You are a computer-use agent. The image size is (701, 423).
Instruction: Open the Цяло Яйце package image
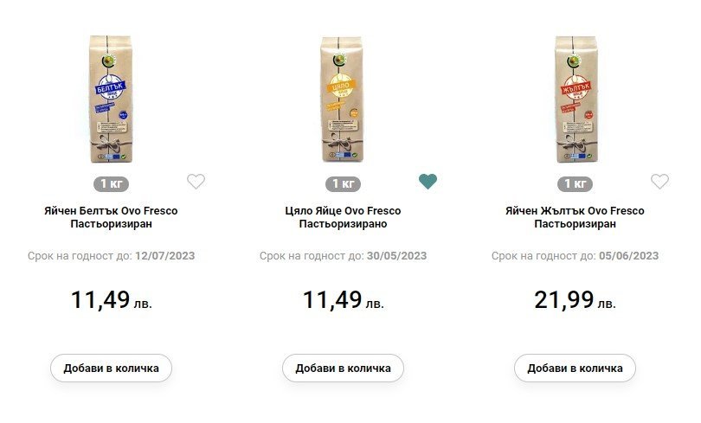(x=343, y=99)
